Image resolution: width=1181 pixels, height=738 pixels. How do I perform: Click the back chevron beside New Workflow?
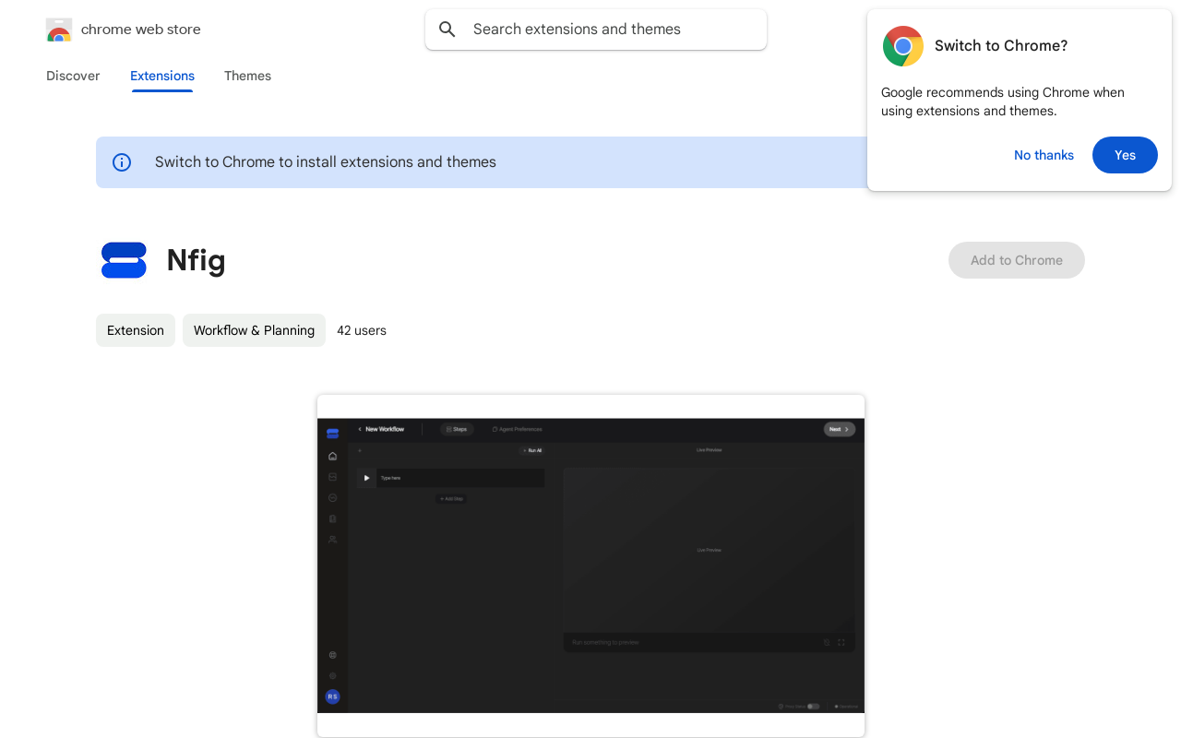click(x=360, y=429)
